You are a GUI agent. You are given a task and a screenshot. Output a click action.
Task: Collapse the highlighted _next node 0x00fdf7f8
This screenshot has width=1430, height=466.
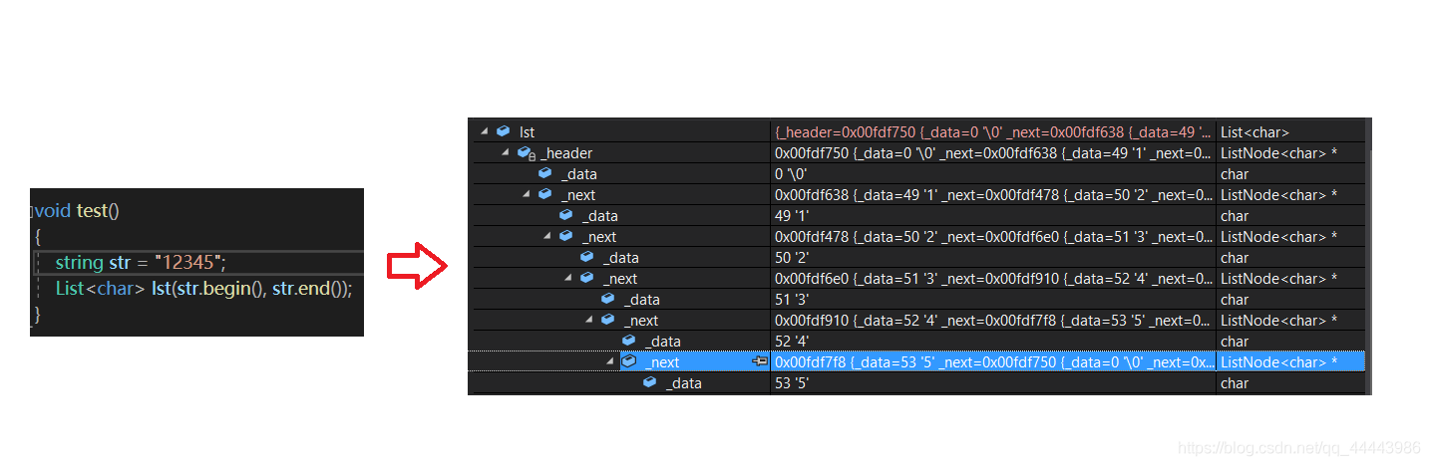click(609, 361)
